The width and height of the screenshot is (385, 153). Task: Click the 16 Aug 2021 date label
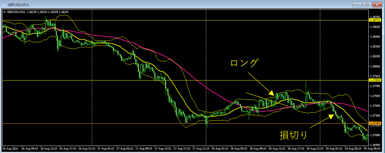pyautogui.click(x=10, y=149)
